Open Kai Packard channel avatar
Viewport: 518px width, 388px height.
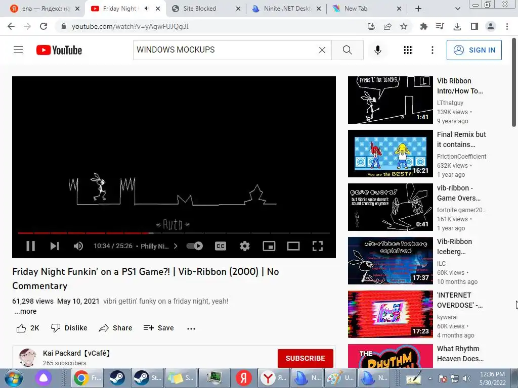[x=27, y=357]
